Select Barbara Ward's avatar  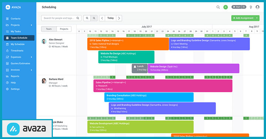pos(44,81)
